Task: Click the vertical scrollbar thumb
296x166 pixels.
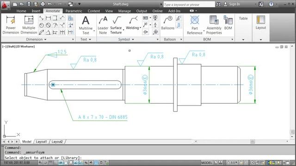Action: pyautogui.click(x=292, y=132)
